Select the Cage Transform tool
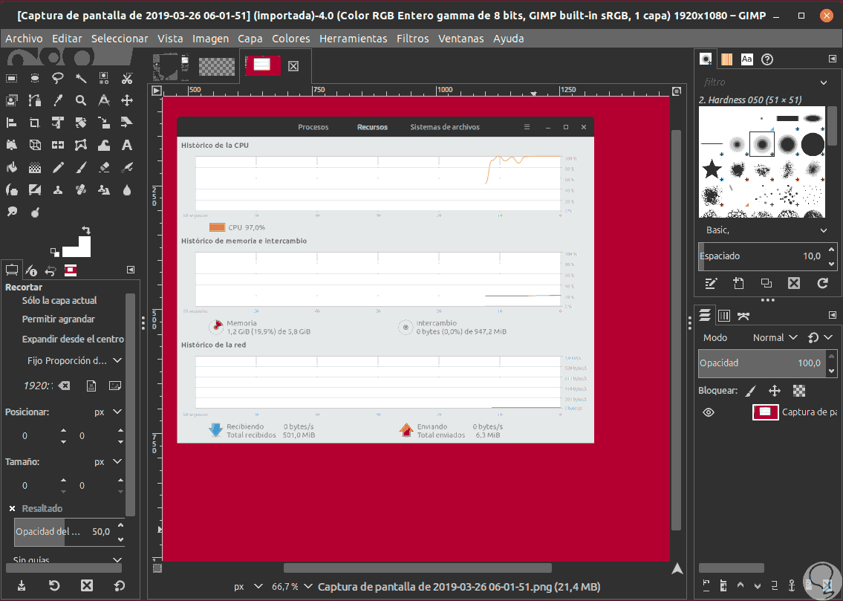Image resolution: width=843 pixels, height=601 pixels. click(81, 145)
